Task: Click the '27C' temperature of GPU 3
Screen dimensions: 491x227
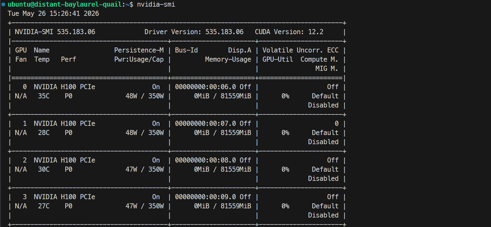Action: [x=44, y=206]
